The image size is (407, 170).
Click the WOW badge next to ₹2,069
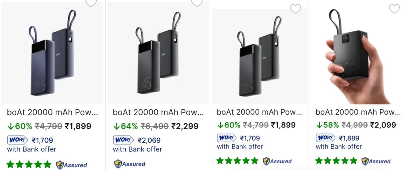click(x=123, y=140)
